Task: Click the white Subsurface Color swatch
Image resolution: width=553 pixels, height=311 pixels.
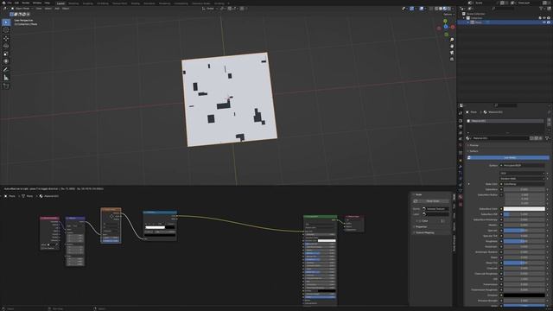Action: [524, 209]
